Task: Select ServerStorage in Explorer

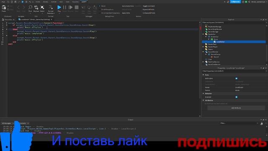Action: 213,32
